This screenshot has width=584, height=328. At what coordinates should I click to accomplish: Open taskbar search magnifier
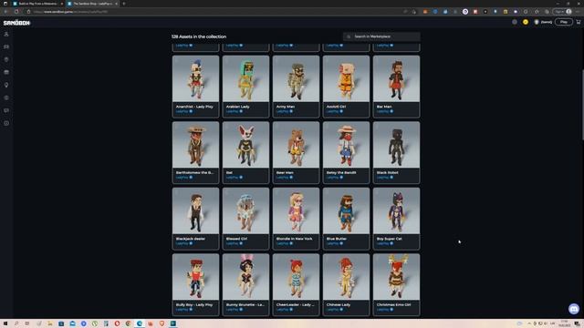pos(16,323)
